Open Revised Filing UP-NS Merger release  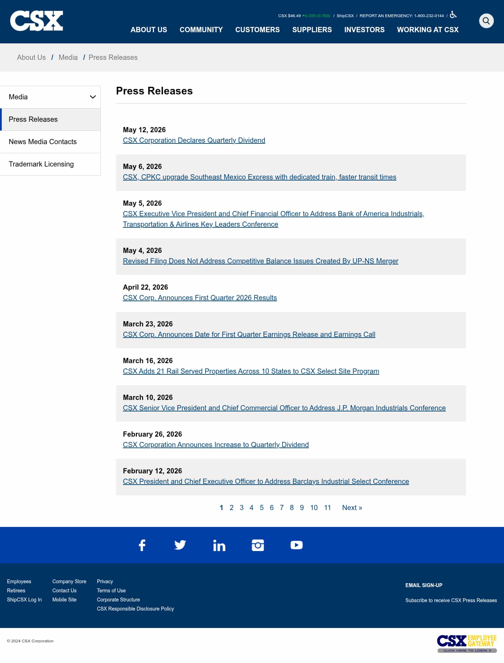[x=260, y=261]
